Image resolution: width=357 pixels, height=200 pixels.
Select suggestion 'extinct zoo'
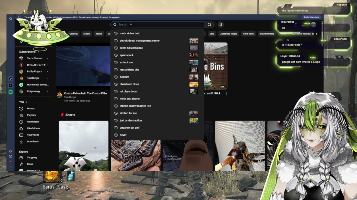157,63
